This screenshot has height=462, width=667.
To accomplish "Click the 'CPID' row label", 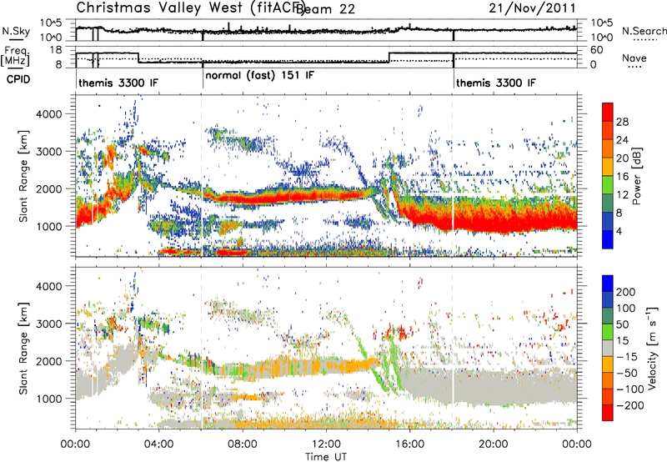I will 18,79.
